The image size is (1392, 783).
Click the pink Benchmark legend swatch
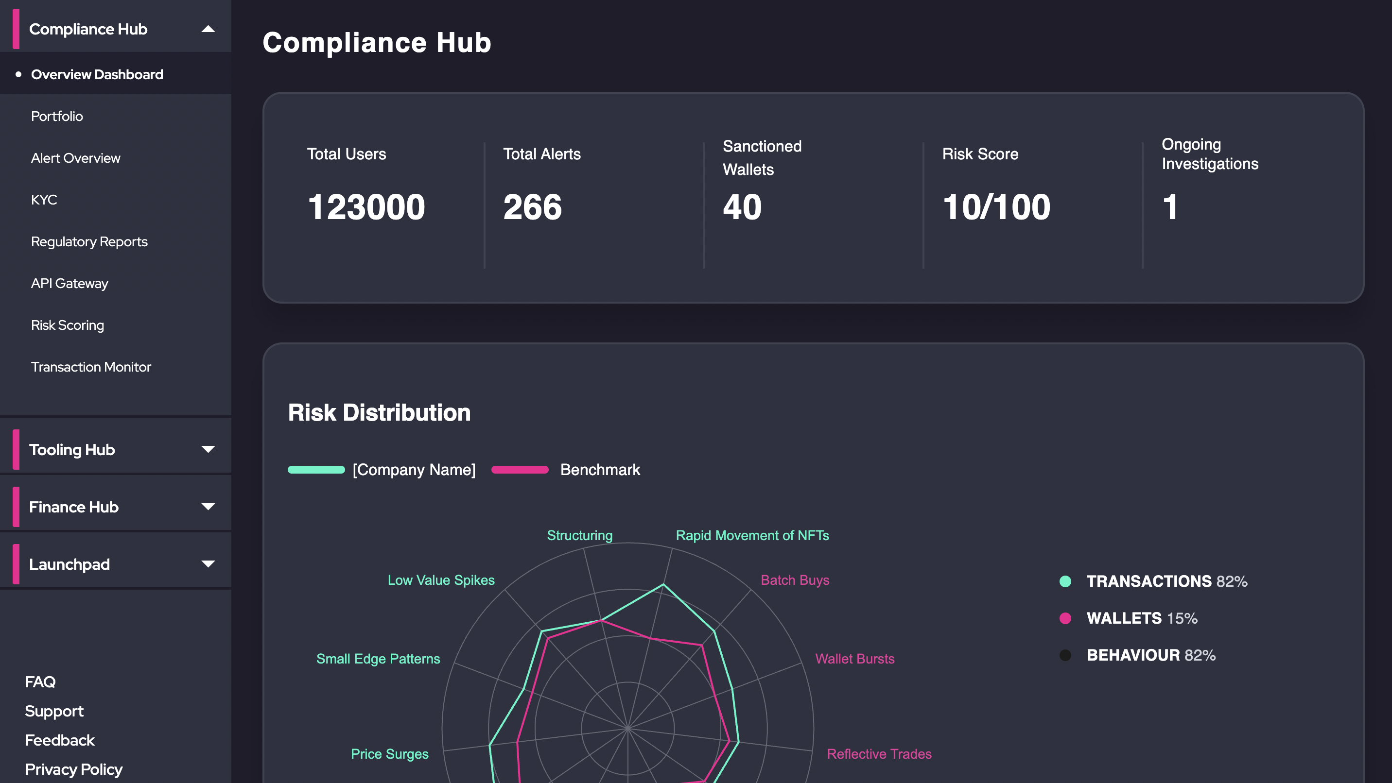coord(520,470)
